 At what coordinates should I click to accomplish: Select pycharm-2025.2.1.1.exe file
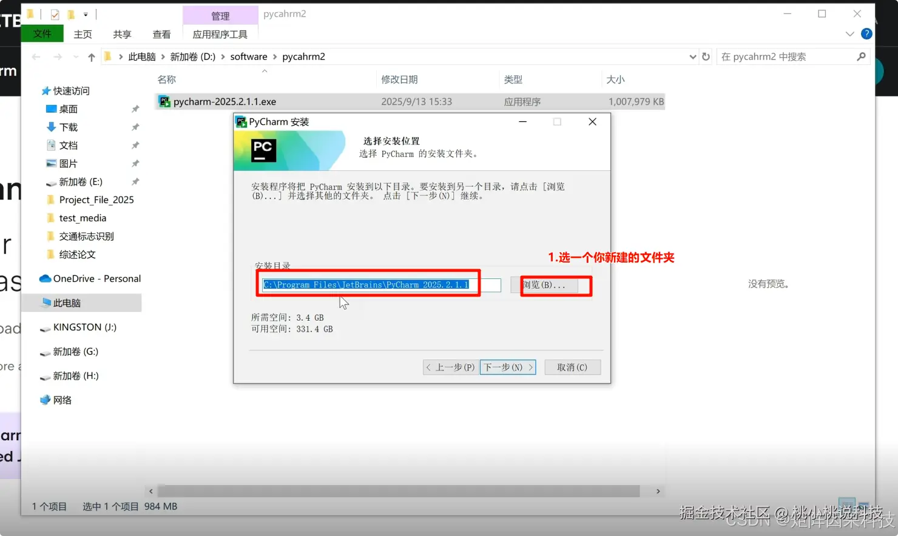(410, 102)
